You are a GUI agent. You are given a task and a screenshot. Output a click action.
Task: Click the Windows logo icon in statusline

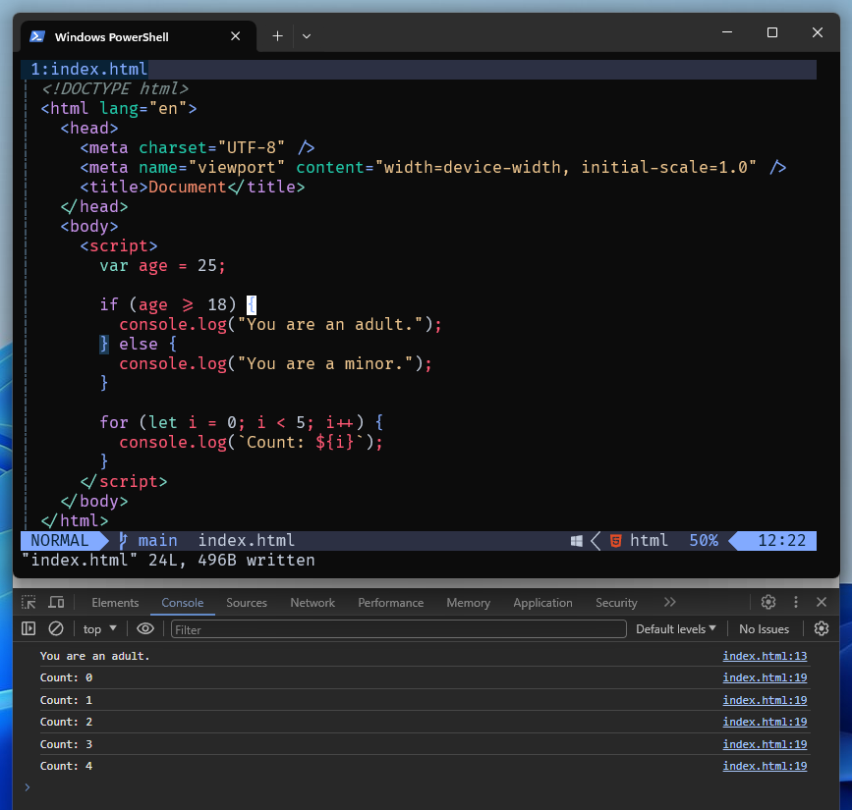tap(577, 541)
